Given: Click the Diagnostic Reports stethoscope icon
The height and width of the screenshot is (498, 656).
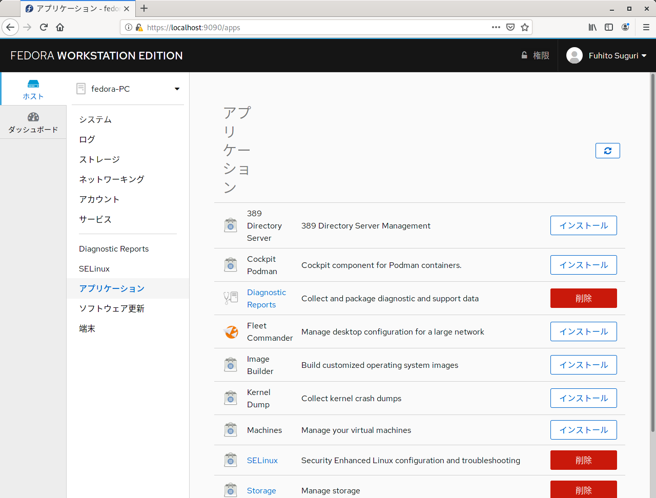Looking at the screenshot, I should coord(231,298).
